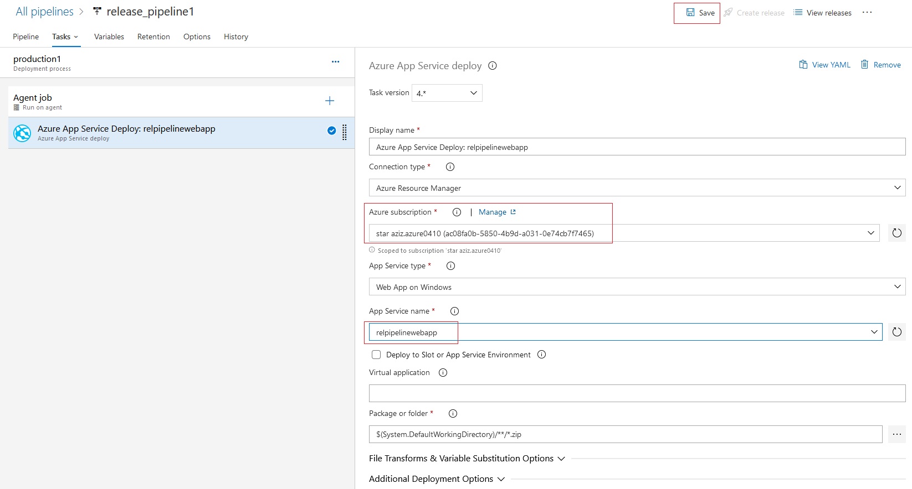Expand the Tasks tab dropdown chevron
912x489 pixels.
tap(76, 37)
